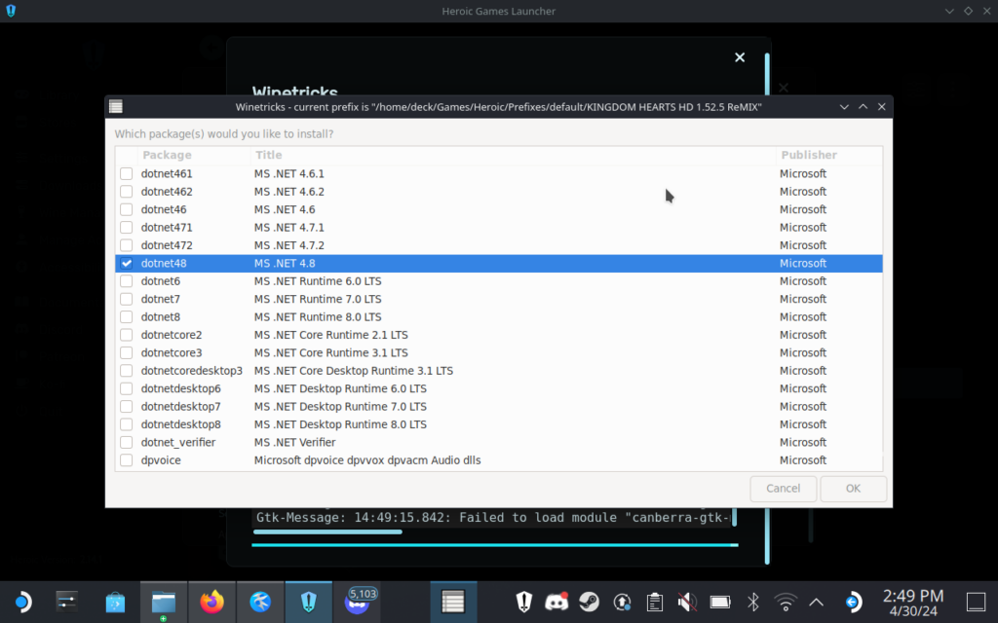The width and height of the screenshot is (998, 623).
Task: Tick the dotnet6 checkbox
Action: [x=126, y=281]
